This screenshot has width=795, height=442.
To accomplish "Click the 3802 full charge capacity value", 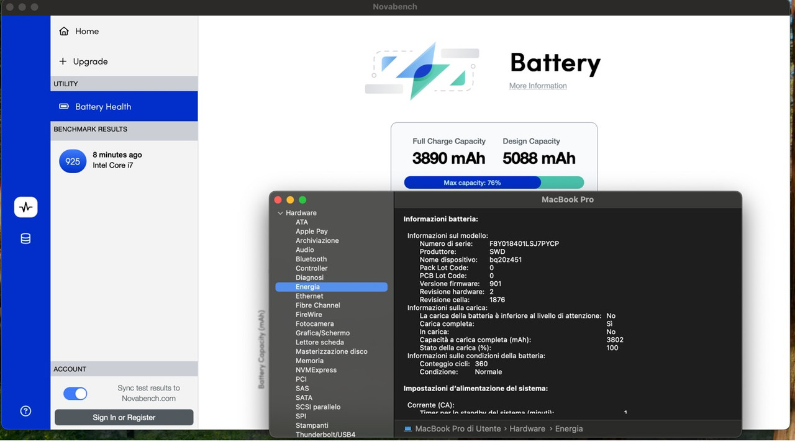I will [615, 340].
